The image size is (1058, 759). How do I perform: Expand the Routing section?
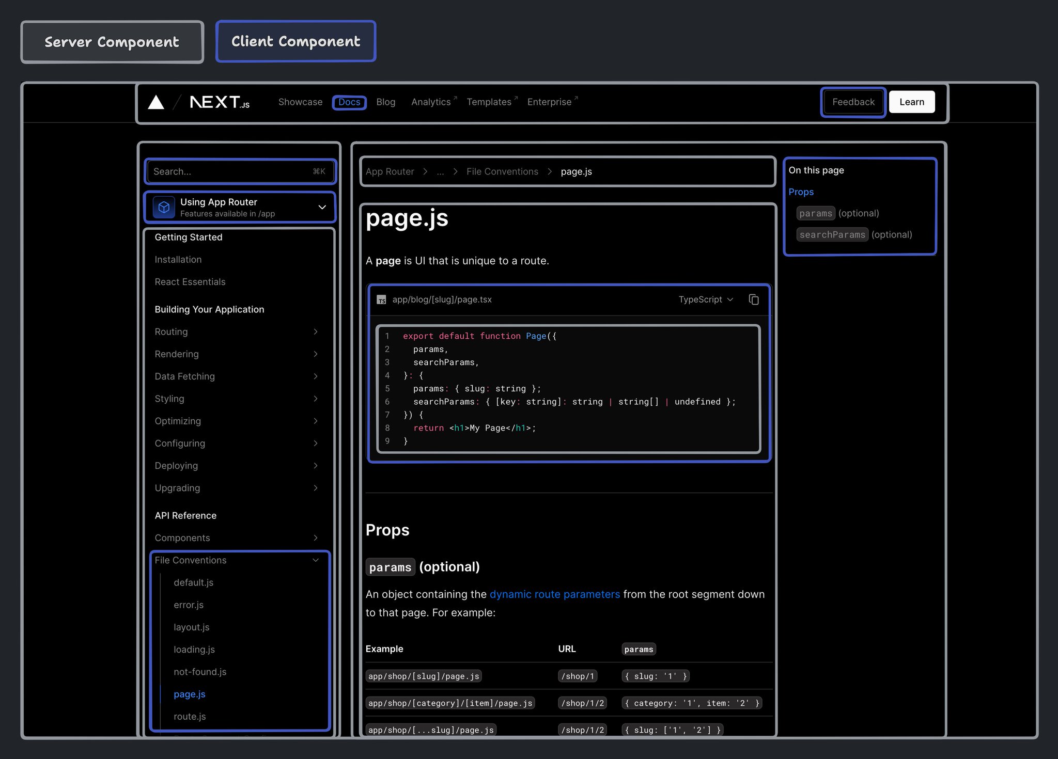tap(236, 331)
